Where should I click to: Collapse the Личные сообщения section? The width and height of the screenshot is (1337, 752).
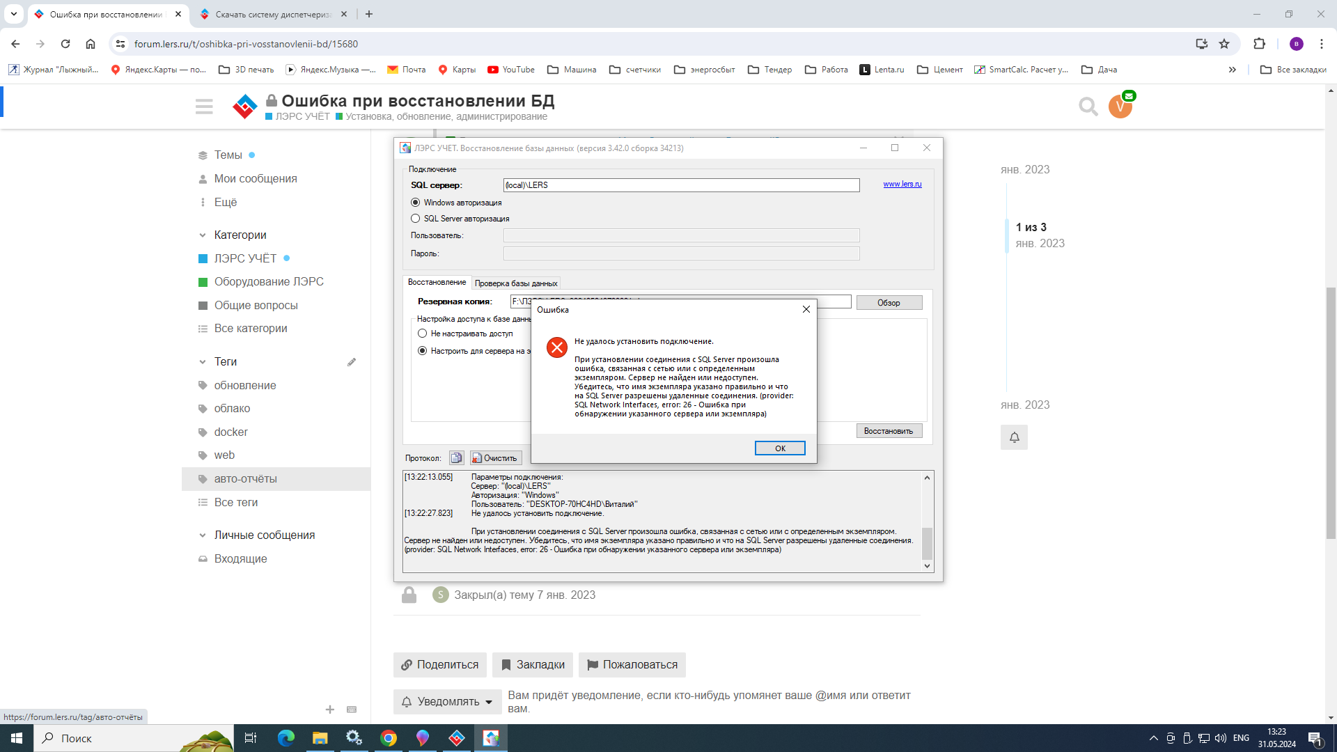point(203,535)
